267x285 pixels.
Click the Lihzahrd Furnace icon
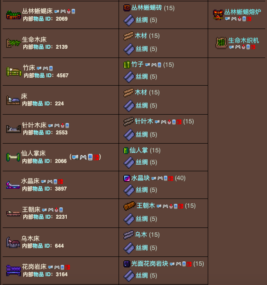tap(218, 15)
